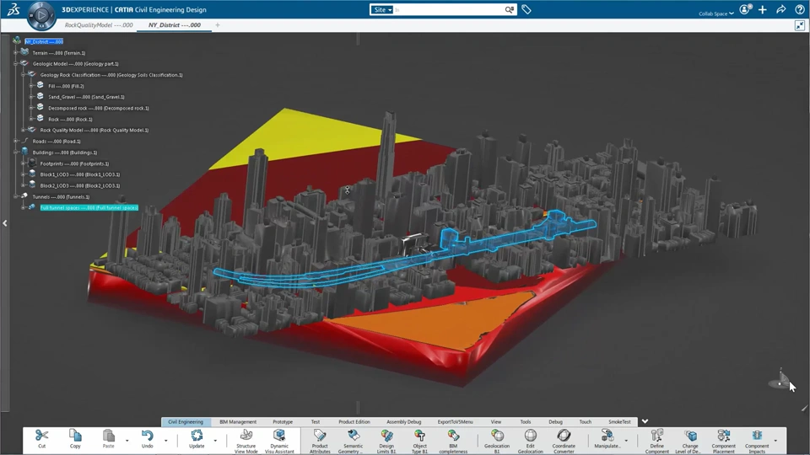This screenshot has width=810, height=455.
Task: Collapse Geology Rock Classification node
Action: pos(24,75)
